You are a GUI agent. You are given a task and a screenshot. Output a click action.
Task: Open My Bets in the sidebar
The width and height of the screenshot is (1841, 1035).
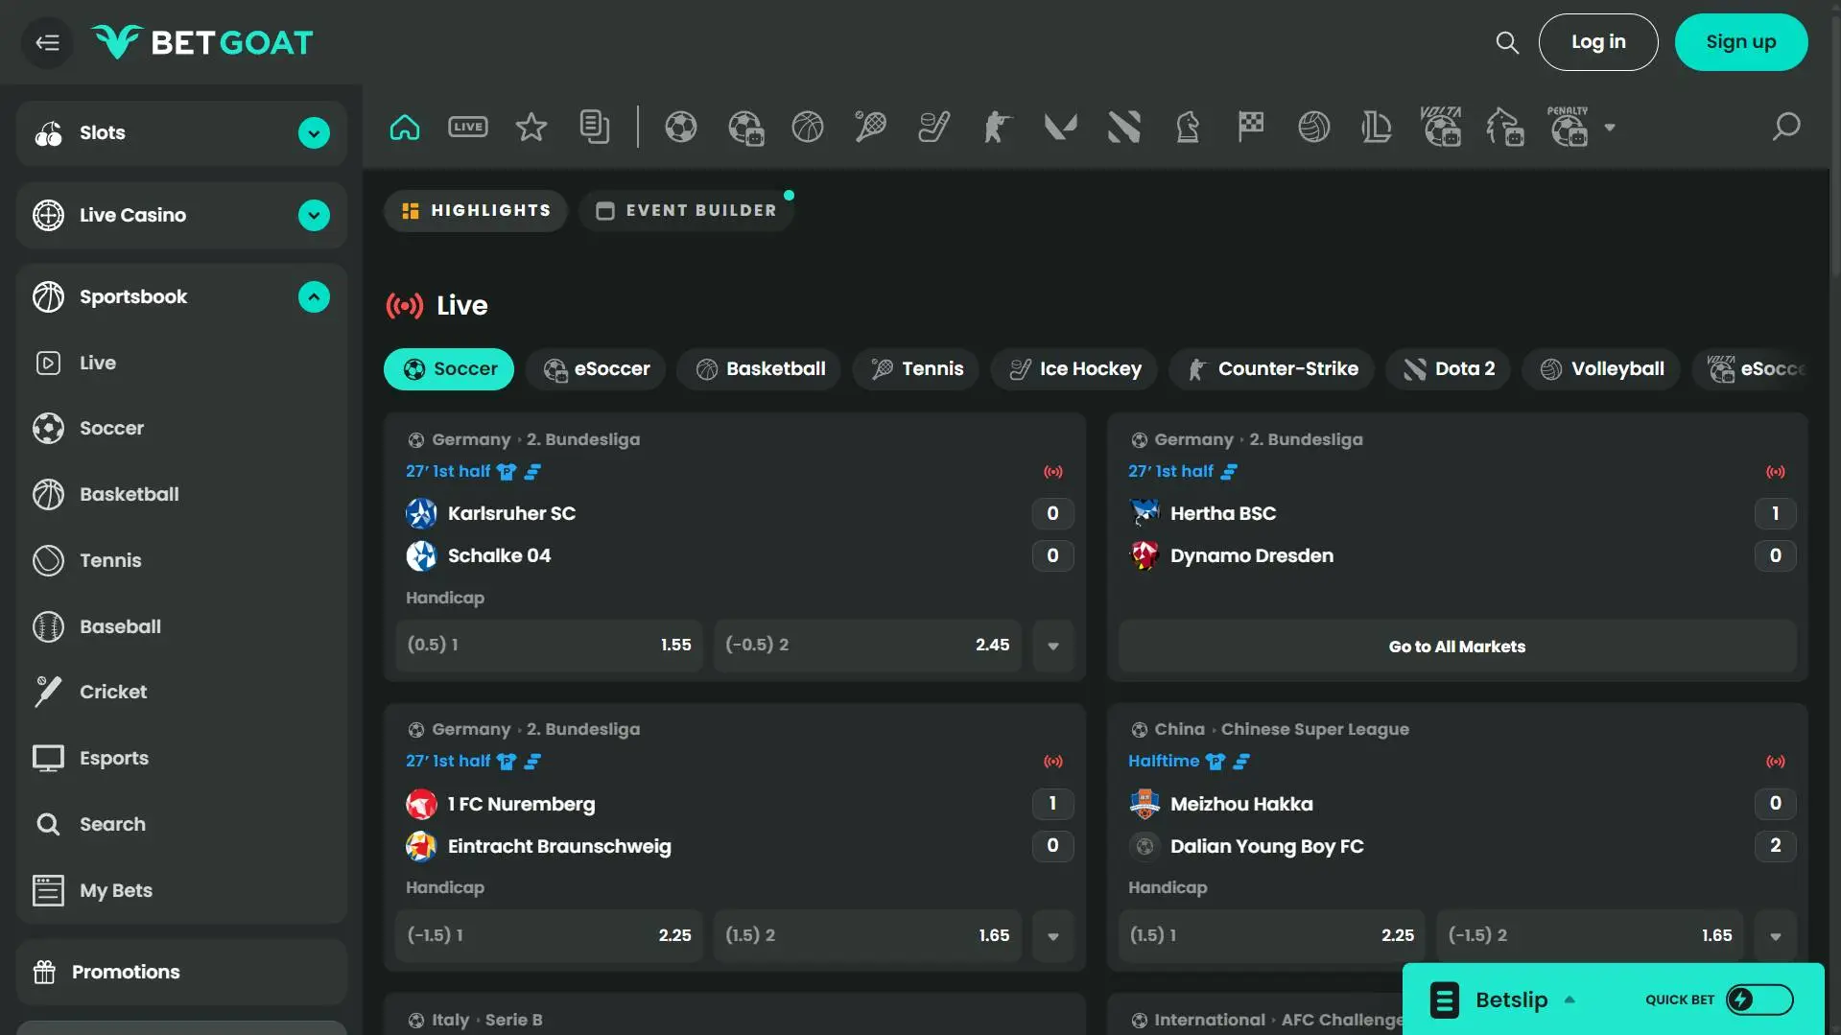click(181, 891)
